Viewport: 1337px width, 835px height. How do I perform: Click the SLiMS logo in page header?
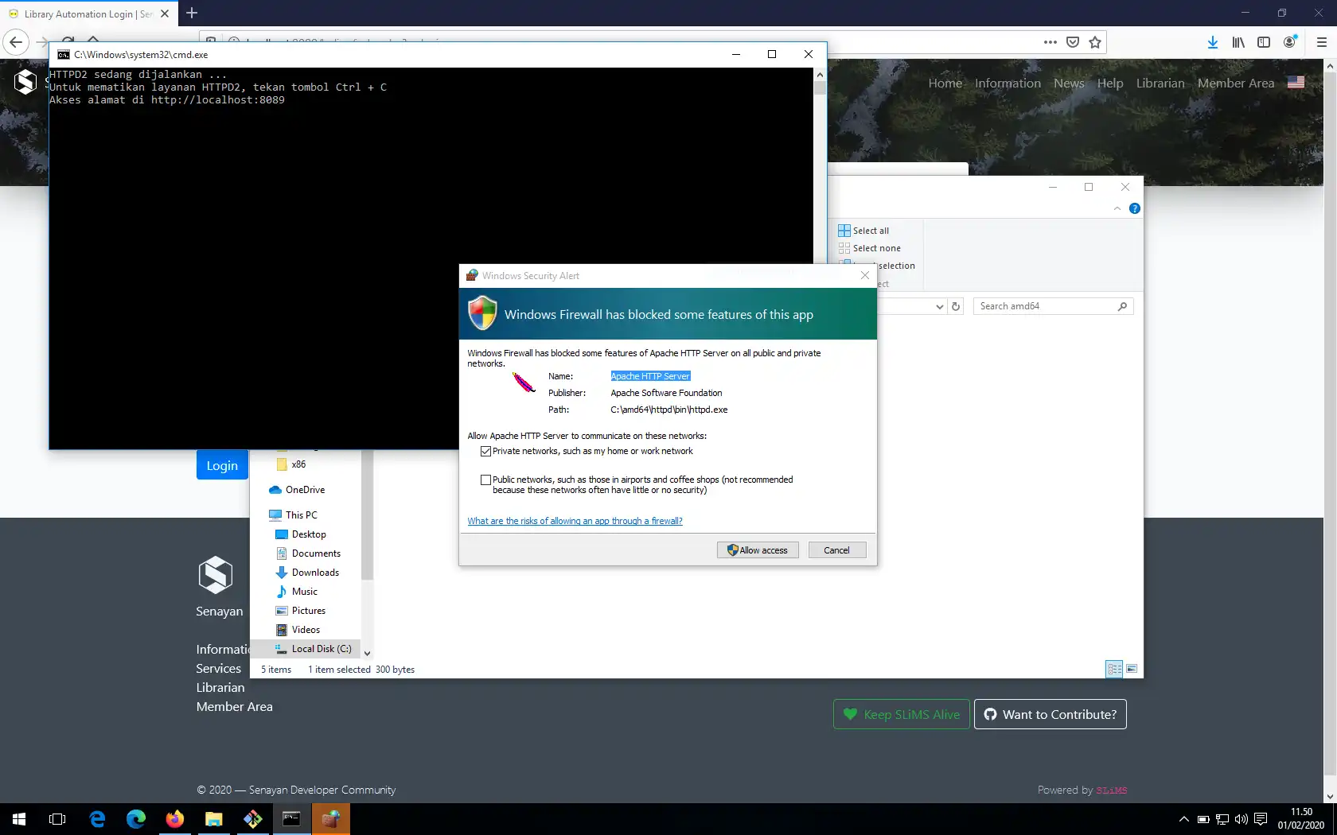[x=25, y=82]
